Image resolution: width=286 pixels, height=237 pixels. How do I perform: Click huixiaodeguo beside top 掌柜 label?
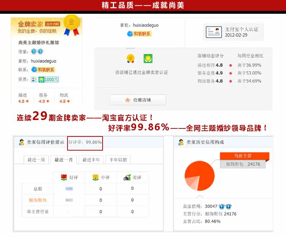pyautogui.click(x=146, y=25)
